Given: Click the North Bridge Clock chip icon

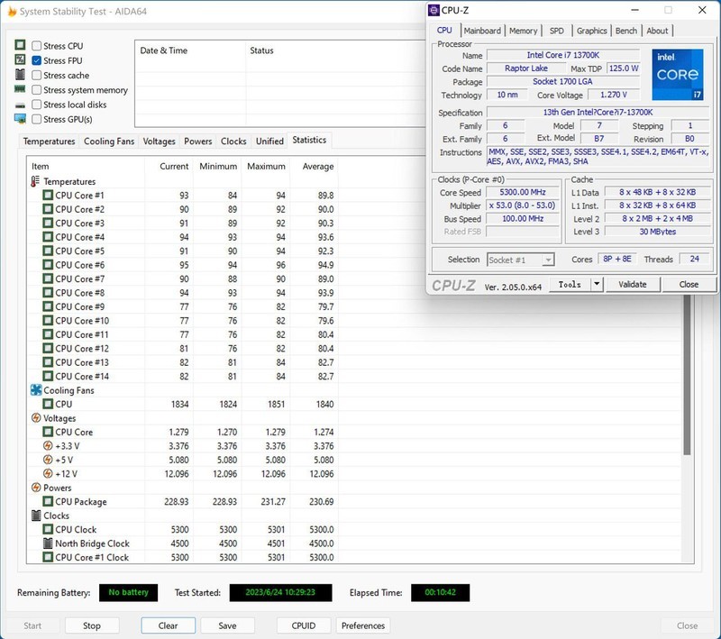Looking at the screenshot, I should pyautogui.click(x=48, y=543).
